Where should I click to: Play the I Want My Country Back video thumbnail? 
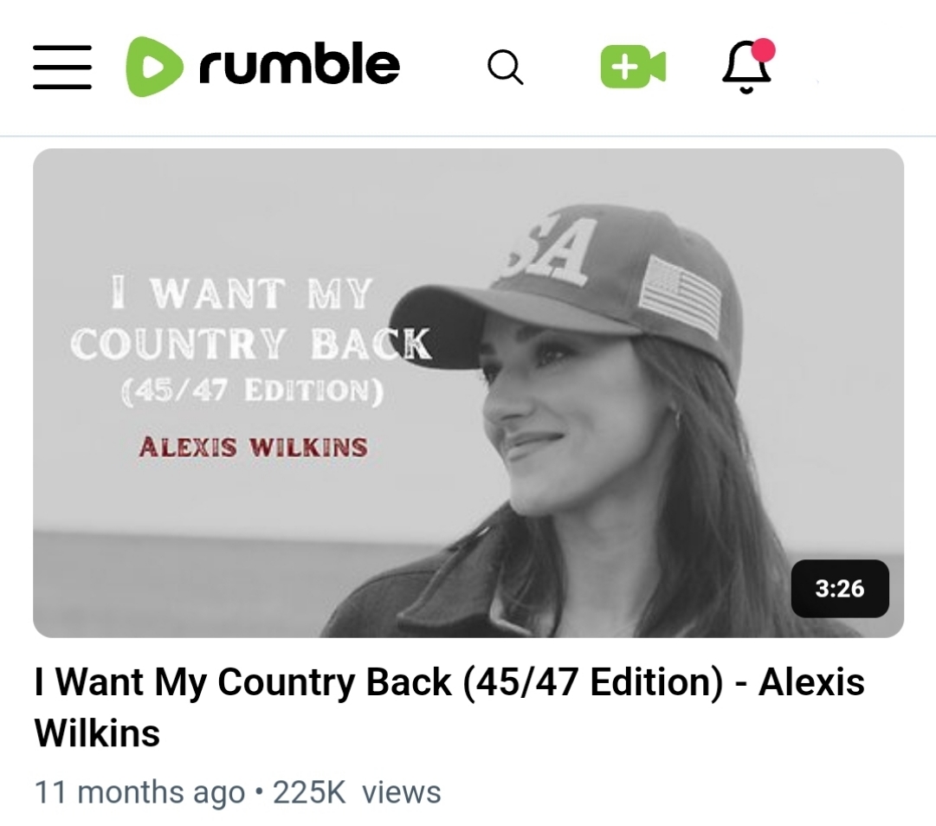pyautogui.click(x=468, y=393)
